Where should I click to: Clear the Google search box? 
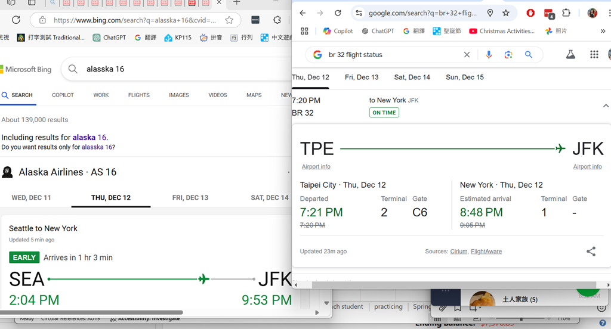click(467, 55)
